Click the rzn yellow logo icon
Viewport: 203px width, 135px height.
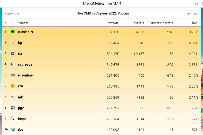pyautogui.click(x=13, y=86)
